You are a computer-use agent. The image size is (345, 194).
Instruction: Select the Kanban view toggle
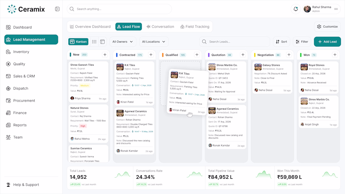[78, 42]
